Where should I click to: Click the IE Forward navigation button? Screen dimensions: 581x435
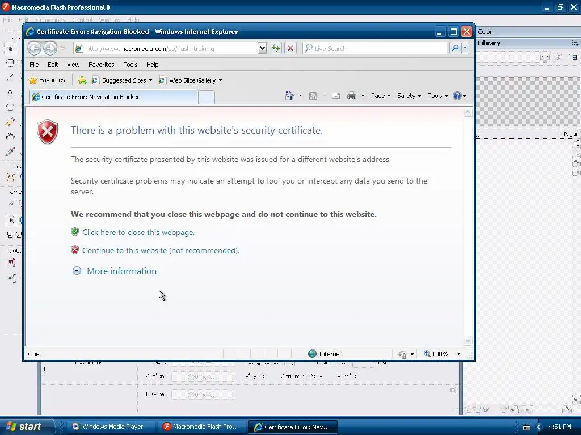click(x=50, y=48)
